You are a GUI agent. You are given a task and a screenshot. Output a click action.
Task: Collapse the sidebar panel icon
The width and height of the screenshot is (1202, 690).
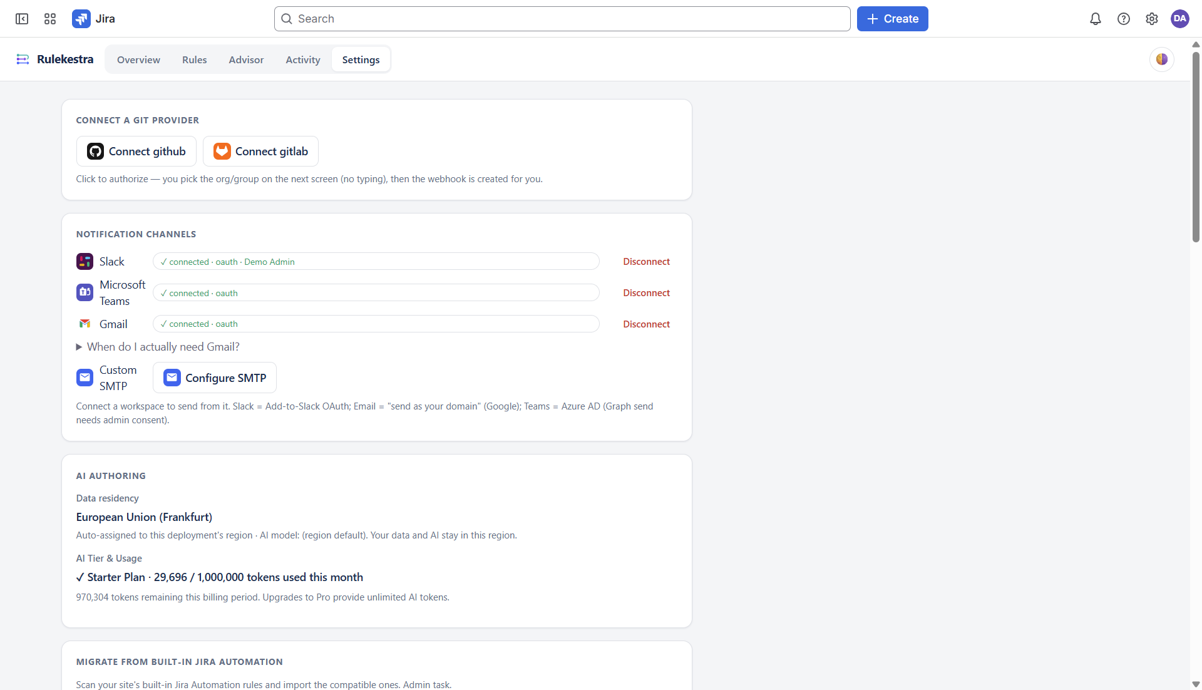[x=22, y=19]
